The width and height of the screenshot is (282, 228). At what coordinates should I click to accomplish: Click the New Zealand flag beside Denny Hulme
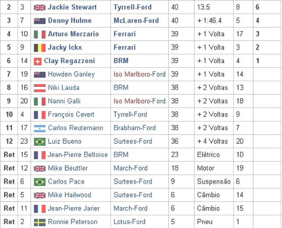[x=39, y=21]
